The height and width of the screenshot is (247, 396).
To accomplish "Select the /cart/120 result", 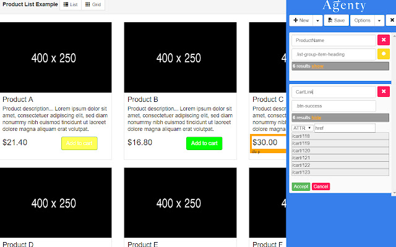I will click(x=340, y=151).
